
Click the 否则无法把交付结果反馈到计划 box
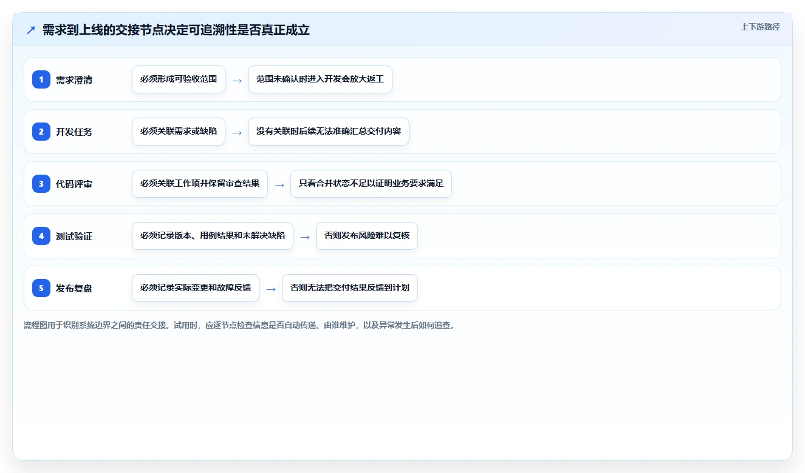point(350,288)
